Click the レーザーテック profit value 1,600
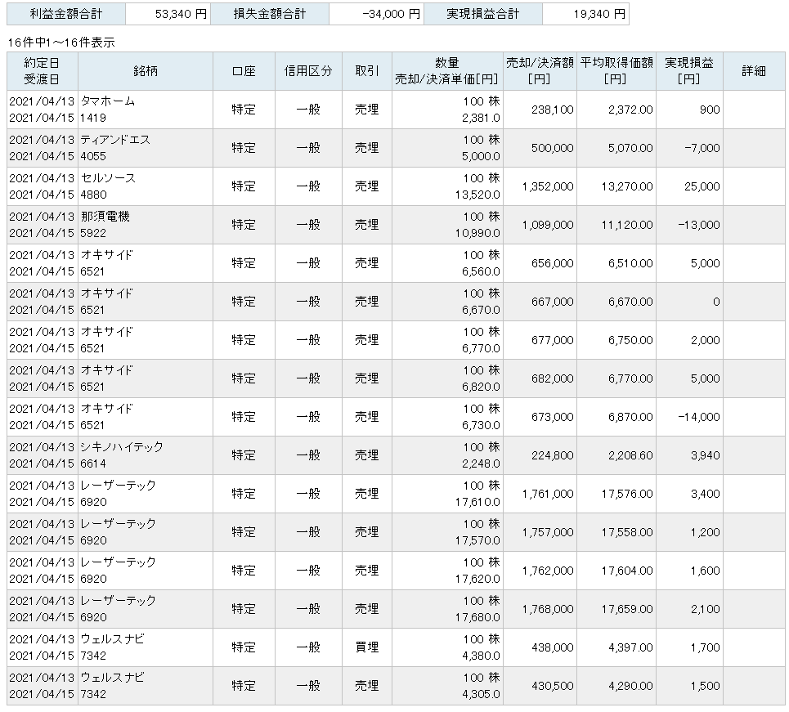 click(x=705, y=571)
